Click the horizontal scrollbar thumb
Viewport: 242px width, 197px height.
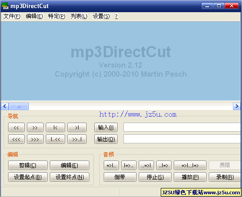[18, 106]
